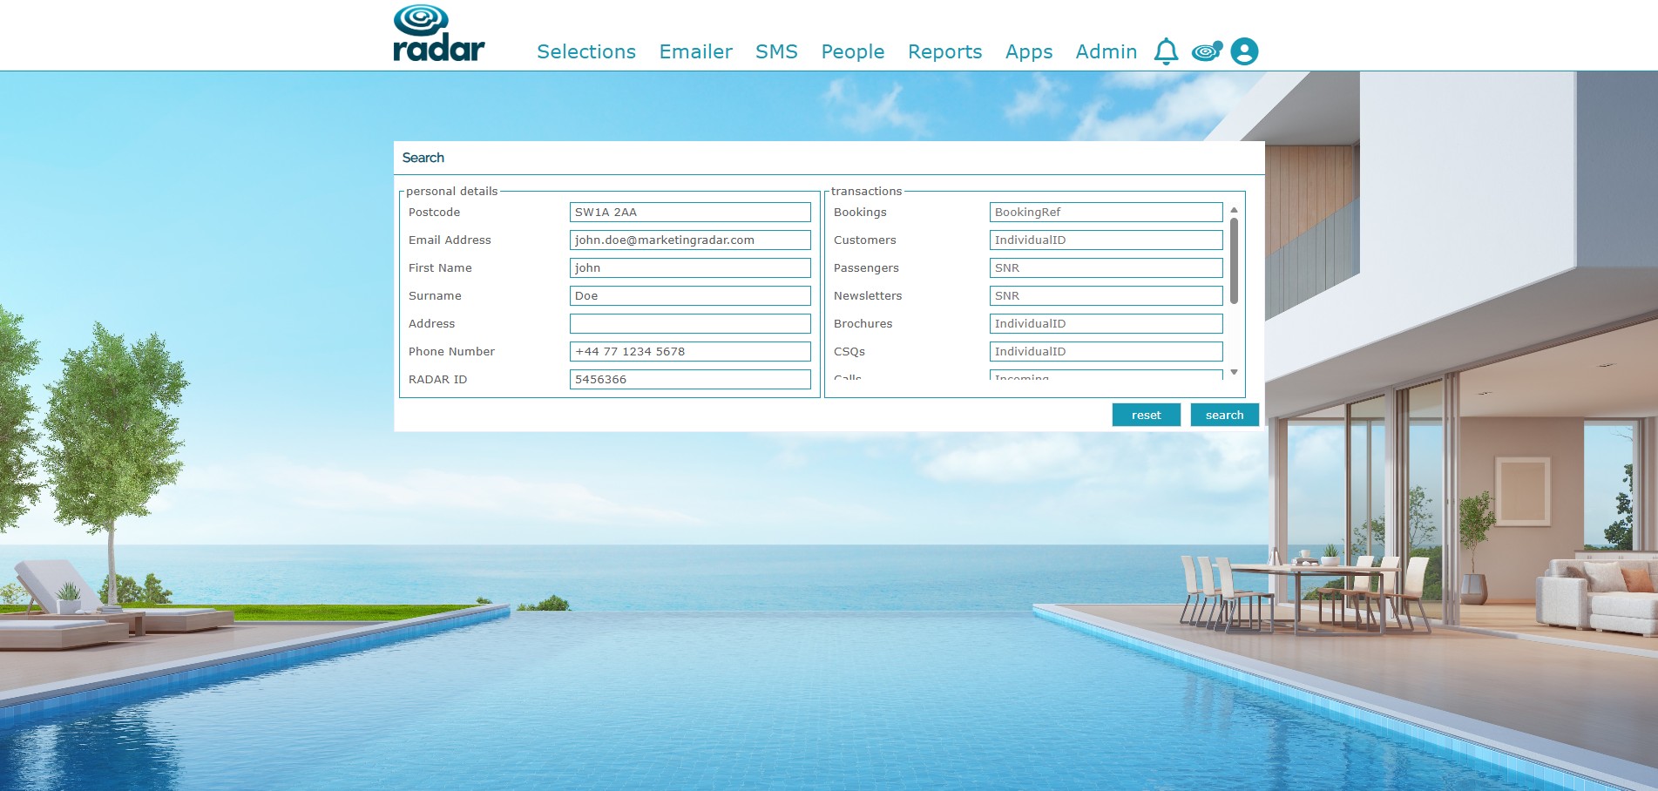Open the notifications bell
This screenshot has height=791, width=1658.
point(1166,51)
